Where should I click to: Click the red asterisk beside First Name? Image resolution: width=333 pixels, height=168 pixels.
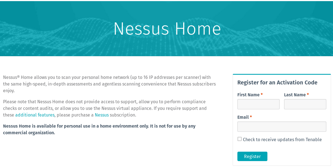261,95
